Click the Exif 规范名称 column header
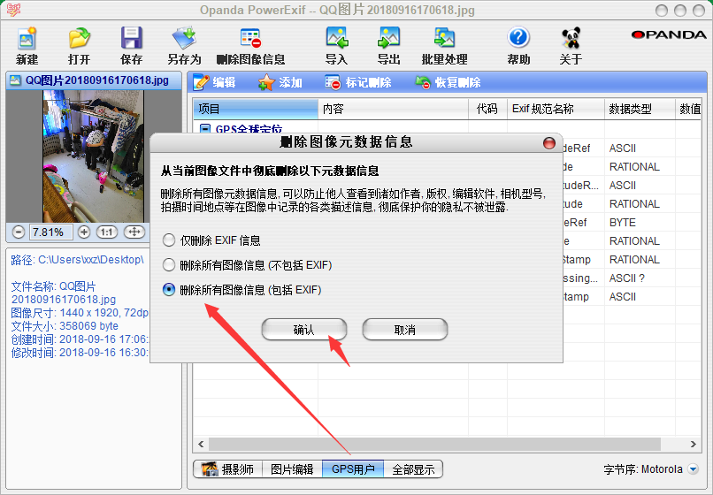 pyautogui.click(x=556, y=109)
